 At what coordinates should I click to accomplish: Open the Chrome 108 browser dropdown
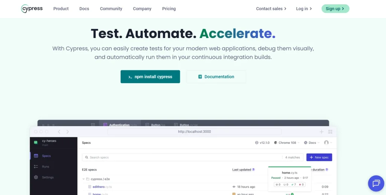[287, 143]
